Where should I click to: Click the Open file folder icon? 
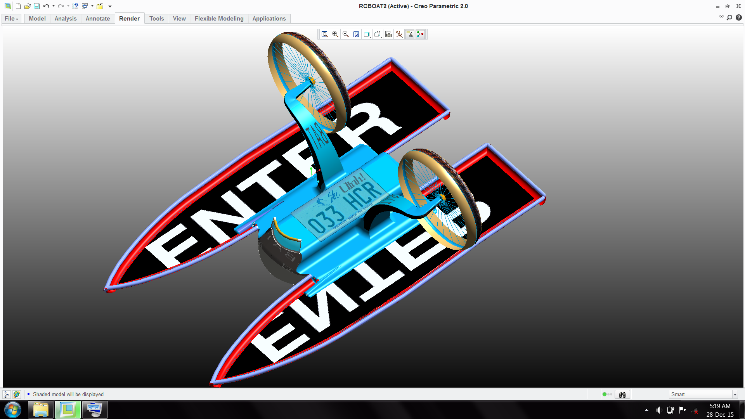27,6
